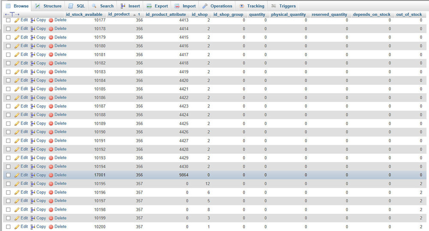
Task: Click the pencil icon on row 10179
Action: (17, 37)
